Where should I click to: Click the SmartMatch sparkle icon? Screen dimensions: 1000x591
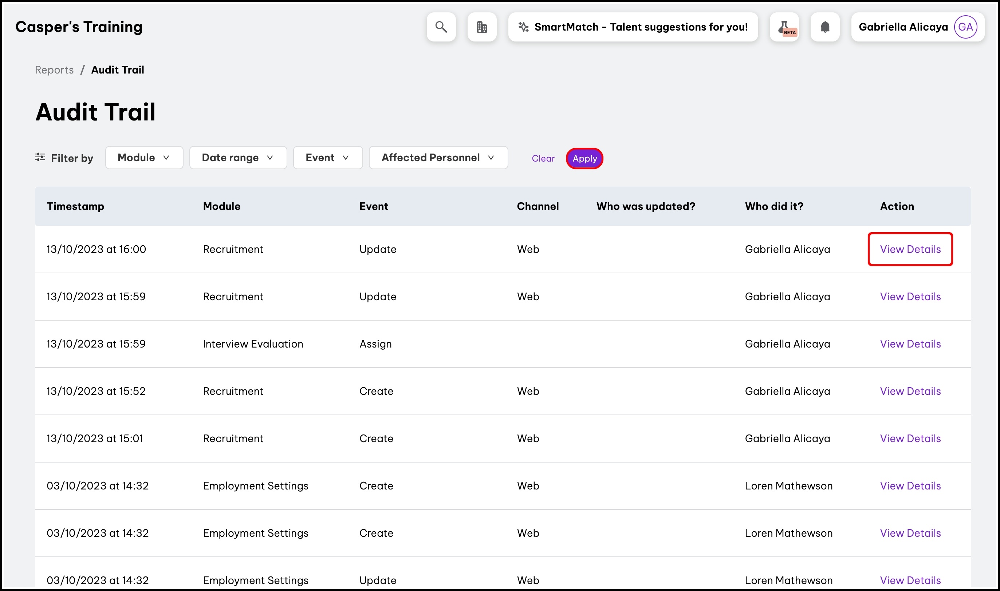click(x=523, y=27)
